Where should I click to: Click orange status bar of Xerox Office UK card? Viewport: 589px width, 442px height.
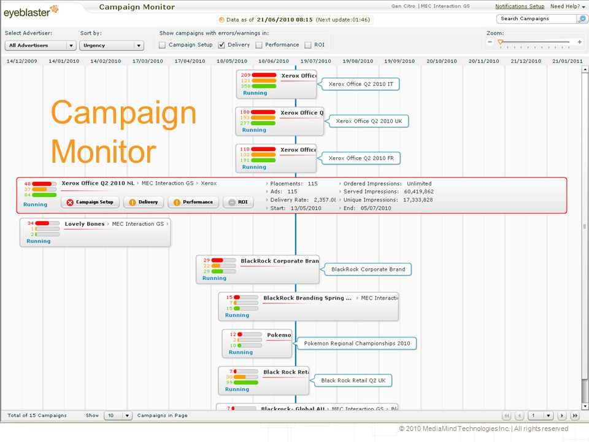(263, 118)
